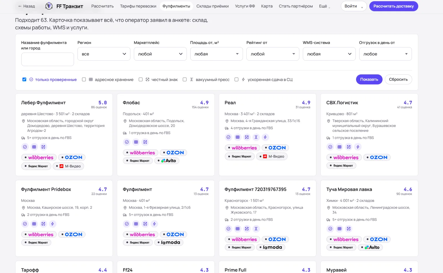This screenshot has width=443, height=273.
Task: Click «4 отгрузки в день по FBS» text
Action: [x=252, y=128]
